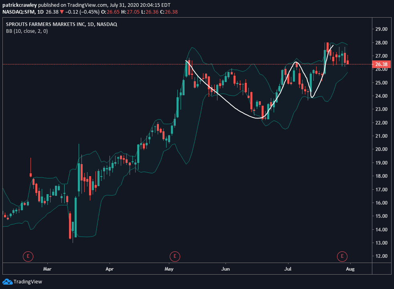Image resolution: width=394 pixels, height=289 pixels.
Task: Click the close value C:26.38 in header
Action: [x=169, y=12]
